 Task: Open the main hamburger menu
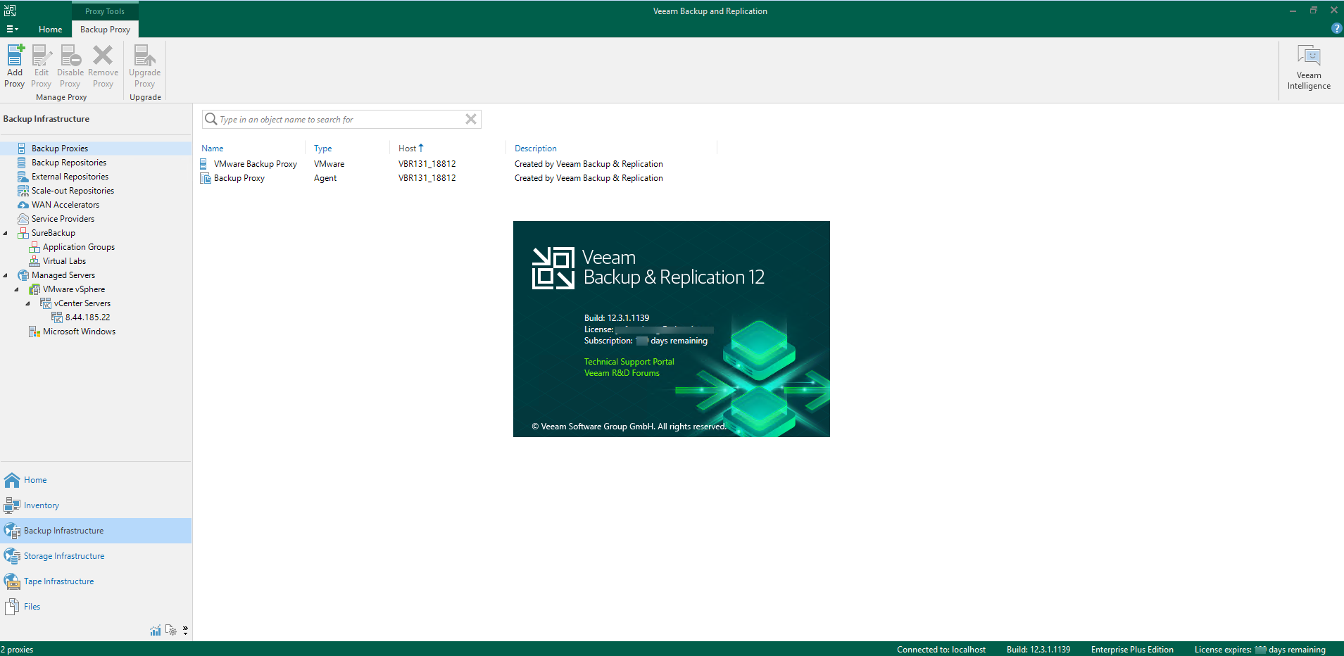[x=12, y=29]
